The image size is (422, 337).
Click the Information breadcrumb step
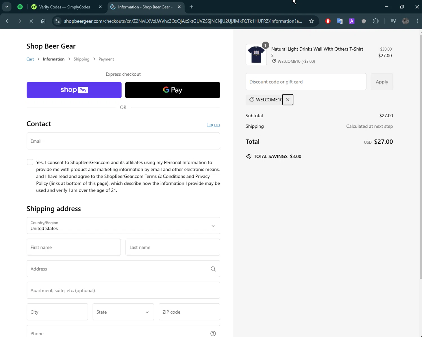pyautogui.click(x=54, y=59)
